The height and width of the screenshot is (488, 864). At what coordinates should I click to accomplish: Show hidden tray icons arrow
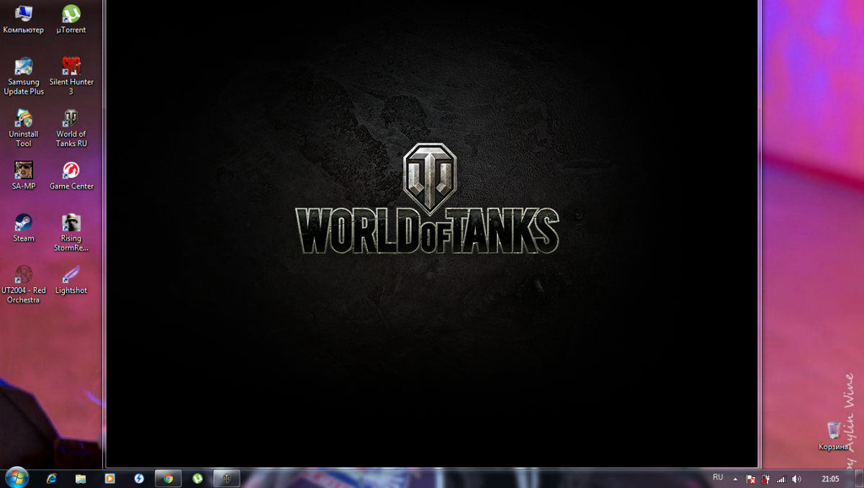735,479
